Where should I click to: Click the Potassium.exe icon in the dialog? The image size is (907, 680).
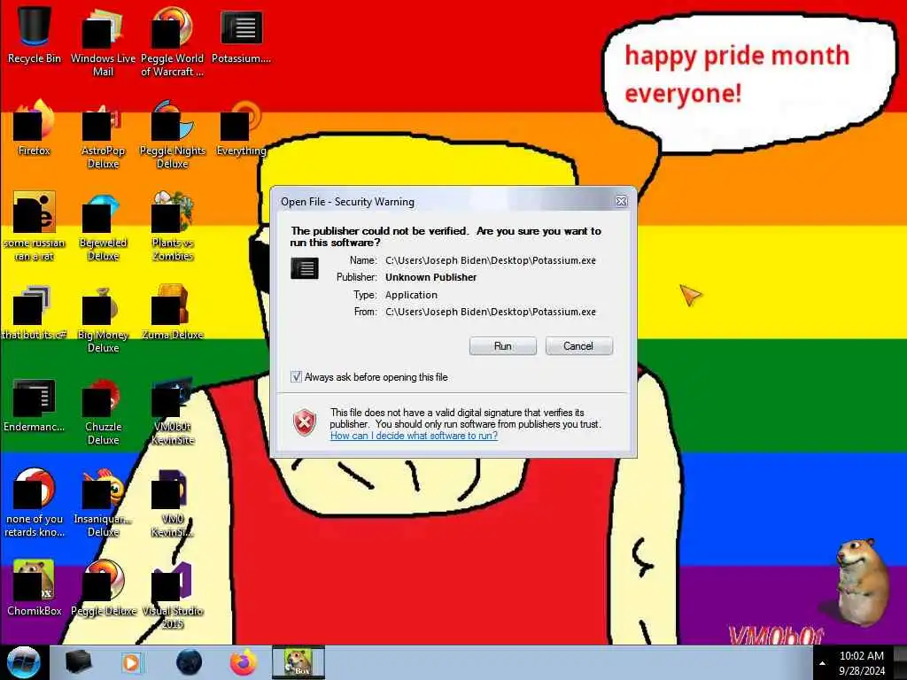tap(305, 268)
